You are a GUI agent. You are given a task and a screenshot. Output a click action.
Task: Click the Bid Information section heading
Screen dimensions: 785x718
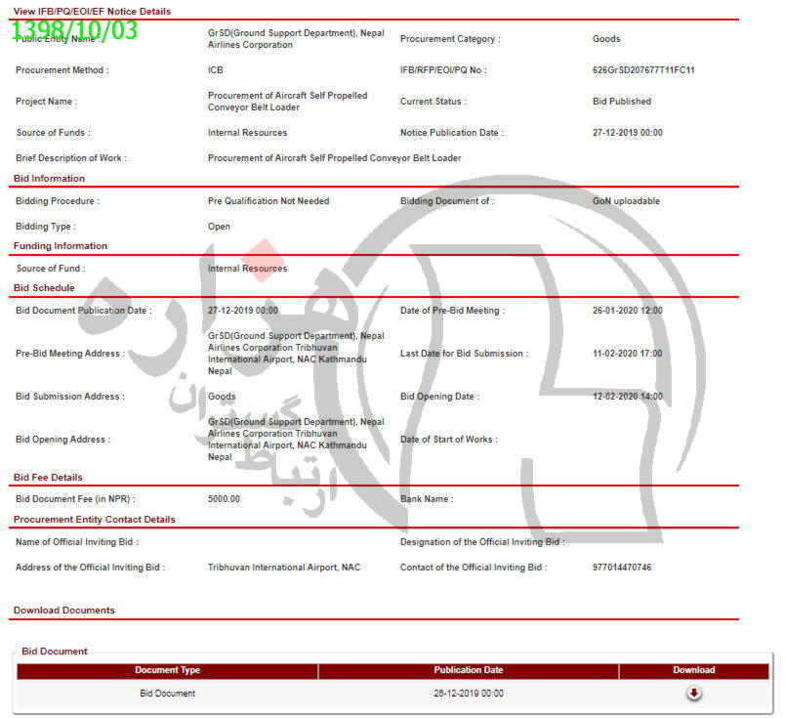[49, 179]
